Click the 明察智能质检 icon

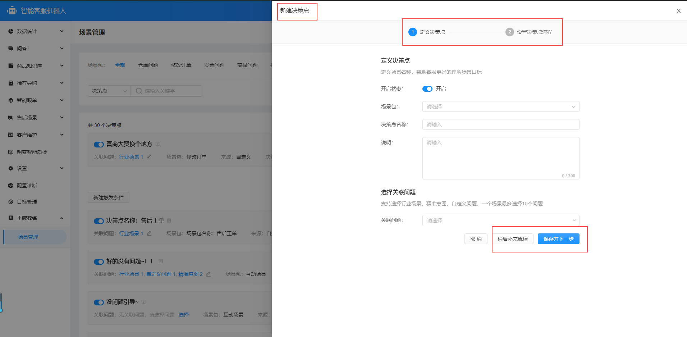pyautogui.click(x=11, y=152)
